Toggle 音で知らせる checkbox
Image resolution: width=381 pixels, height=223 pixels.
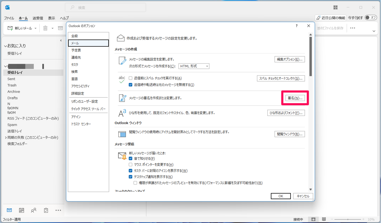(x=130, y=158)
